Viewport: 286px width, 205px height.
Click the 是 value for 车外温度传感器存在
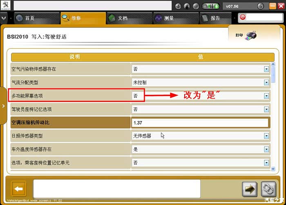[x=135, y=149]
